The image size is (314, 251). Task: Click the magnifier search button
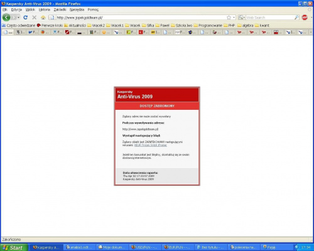[296, 18]
